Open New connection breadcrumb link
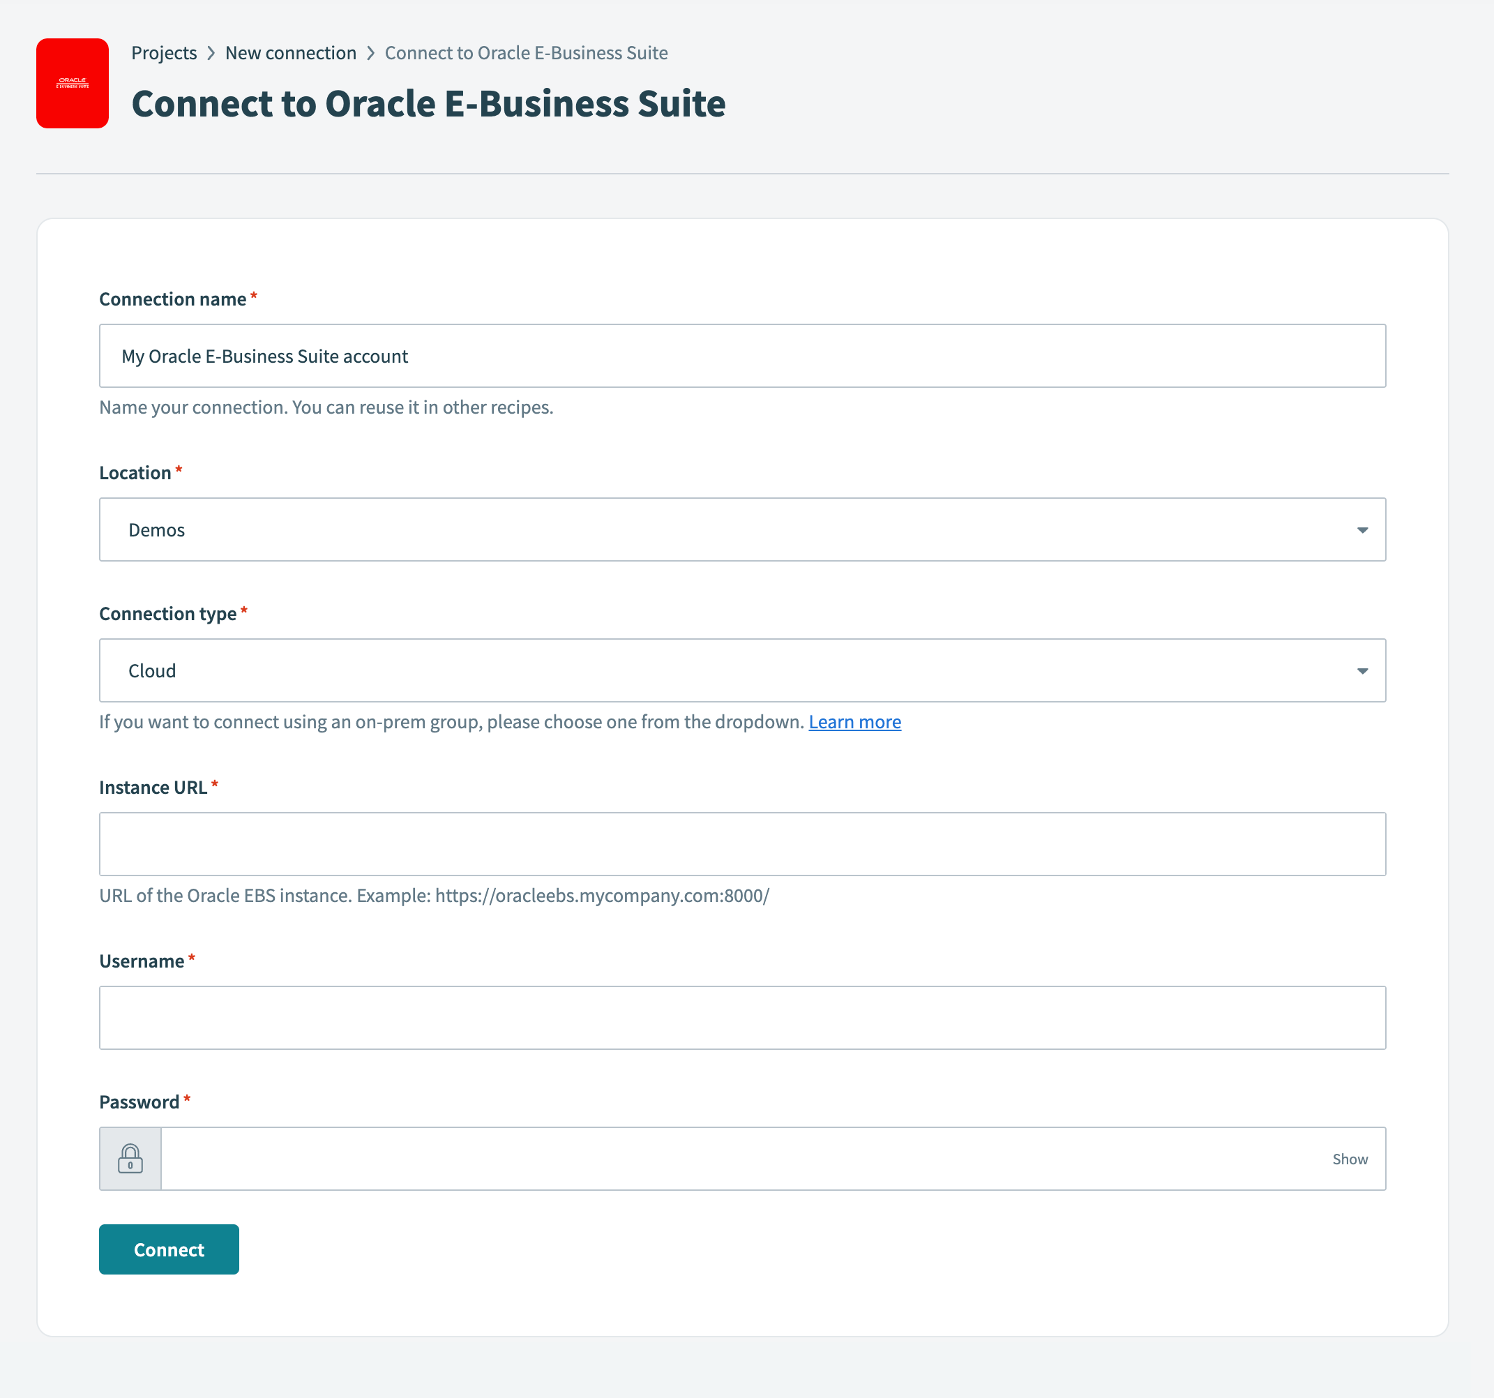This screenshot has width=1494, height=1398. [291, 52]
